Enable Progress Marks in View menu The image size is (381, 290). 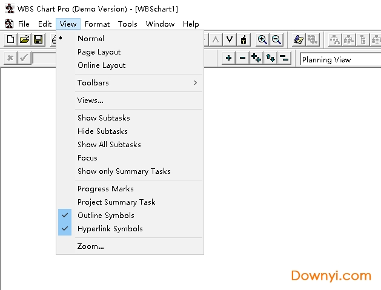105,189
